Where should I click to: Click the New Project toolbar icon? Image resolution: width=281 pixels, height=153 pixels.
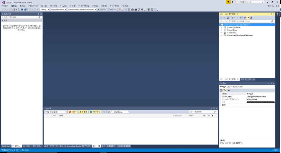click(x=14, y=10)
